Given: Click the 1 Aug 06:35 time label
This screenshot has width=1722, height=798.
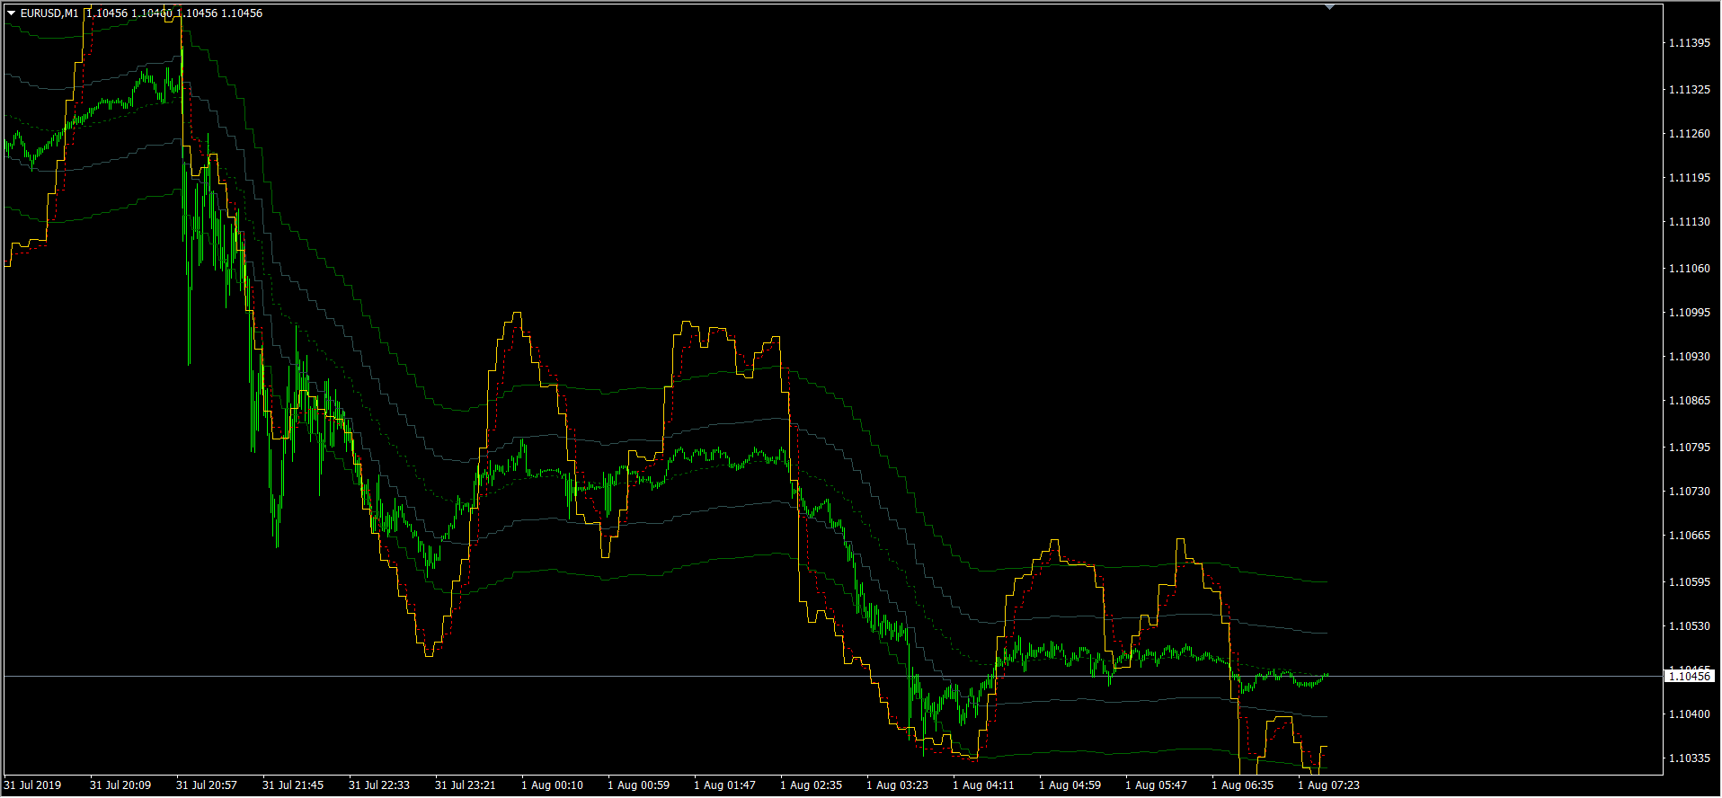Looking at the screenshot, I should 1243,785.
